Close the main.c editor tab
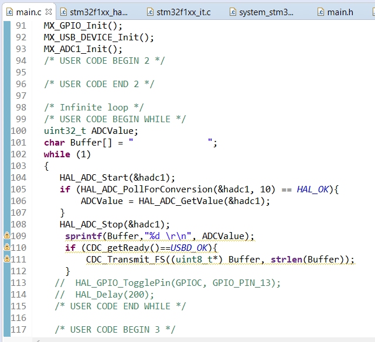Image resolution: width=375 pixels, height=342 pixels. point(49,12)
